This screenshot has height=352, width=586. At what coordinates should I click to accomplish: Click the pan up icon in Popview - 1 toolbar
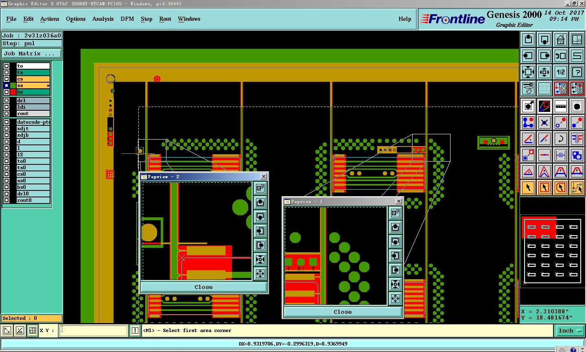click(x=395, y=227)
